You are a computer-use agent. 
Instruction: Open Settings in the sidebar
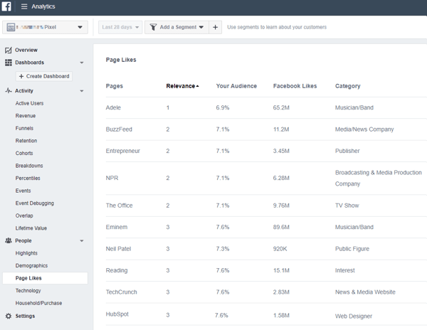point(25,316)
